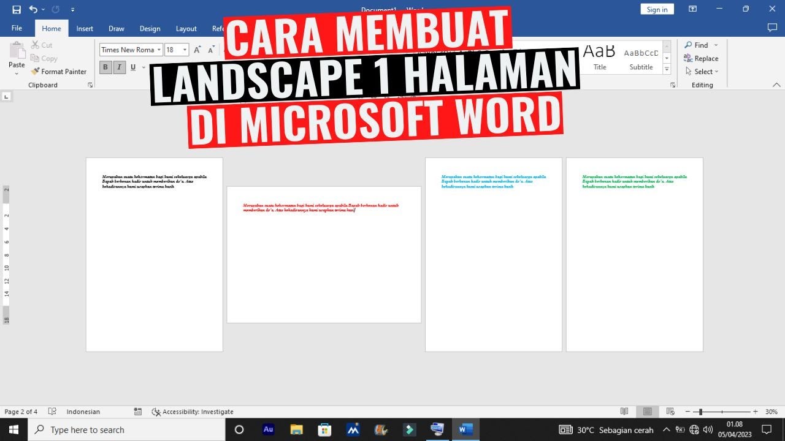
Task: Open the spelling and grammar check icon
Action: (x=52, y=412)
